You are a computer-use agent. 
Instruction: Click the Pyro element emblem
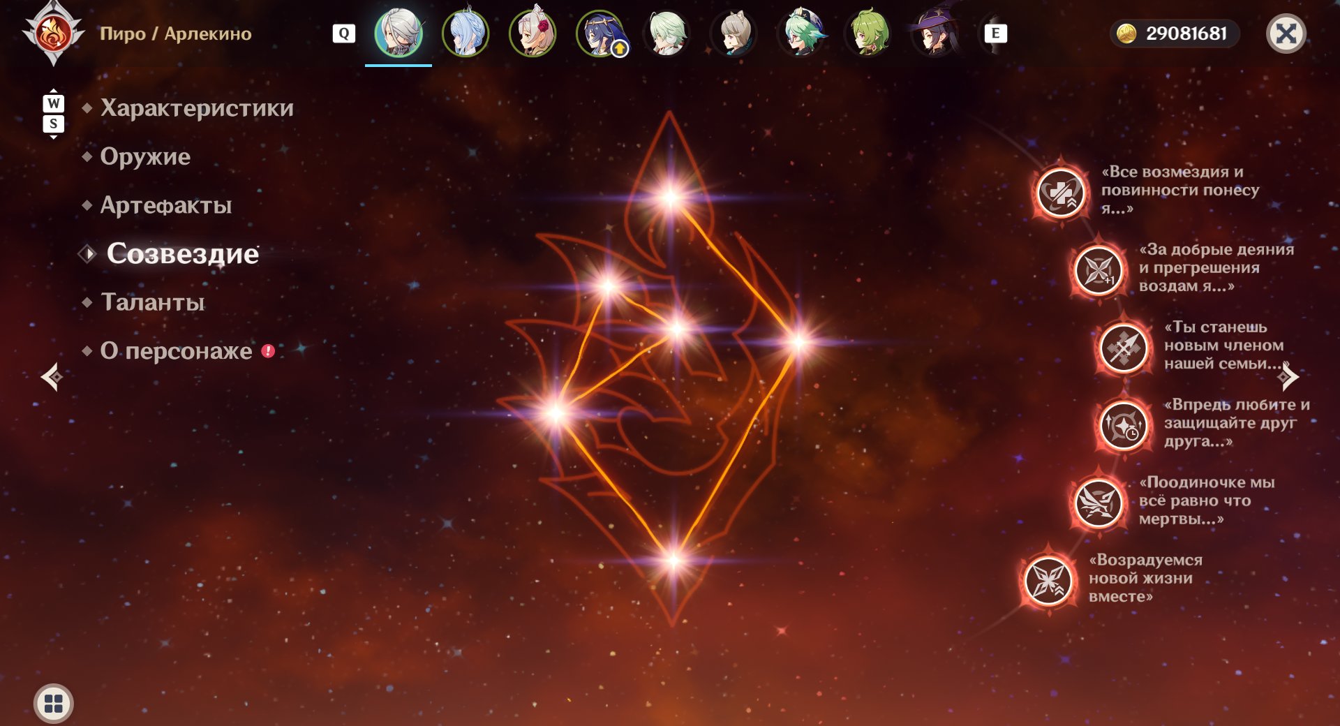click(x=53, y=34)
